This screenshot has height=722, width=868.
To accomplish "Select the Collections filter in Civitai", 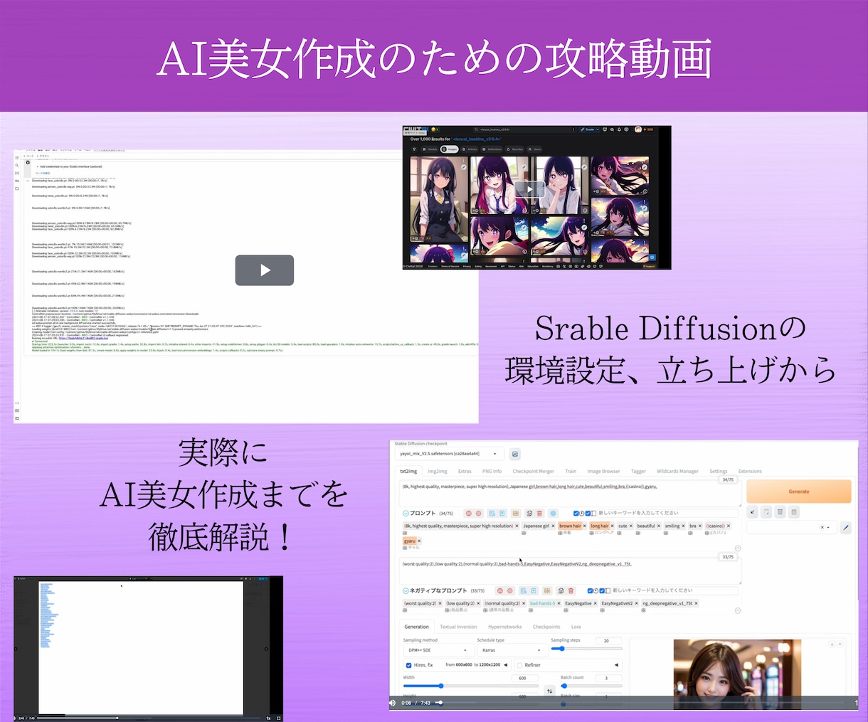I will pos(492,149).
